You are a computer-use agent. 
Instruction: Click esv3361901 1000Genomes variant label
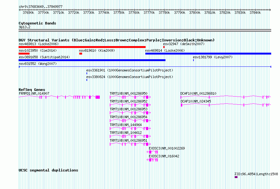coord(130,70)
